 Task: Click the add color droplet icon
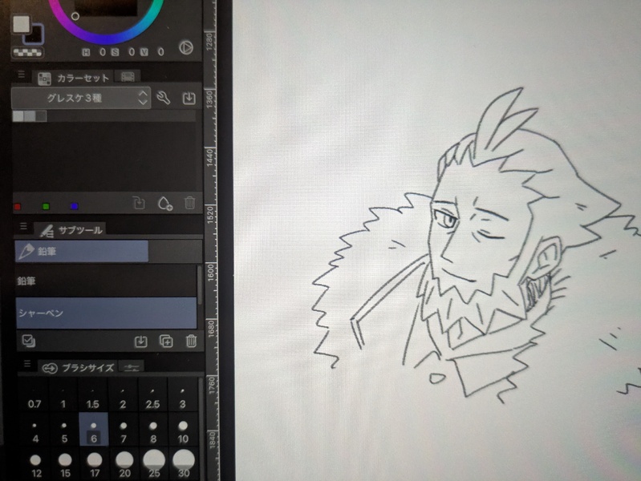[165, 203]
